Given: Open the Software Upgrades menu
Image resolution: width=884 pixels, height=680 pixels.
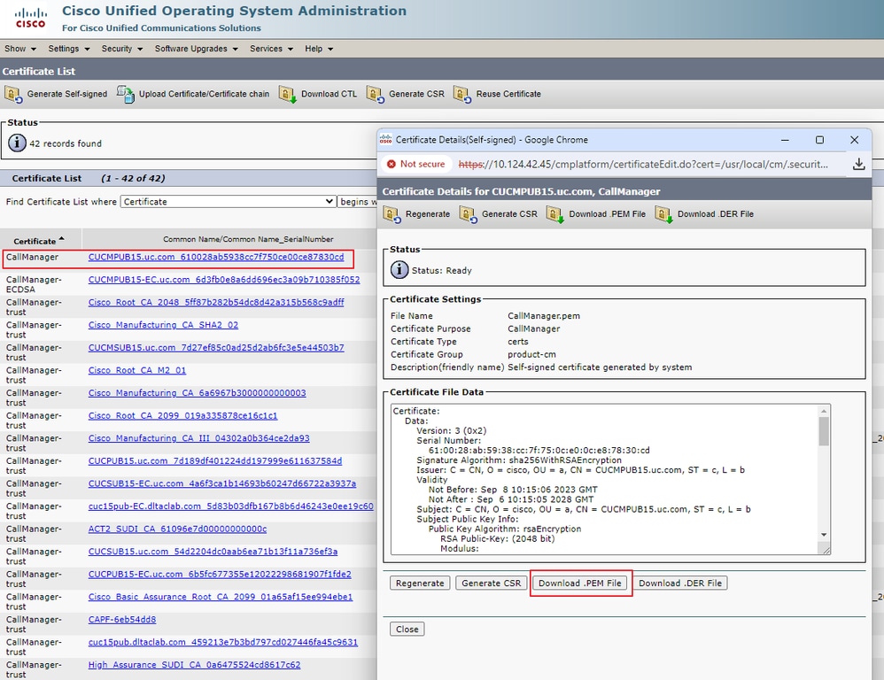Looking at the screenshot, I should pyautogui.click(x=196, y=49).
